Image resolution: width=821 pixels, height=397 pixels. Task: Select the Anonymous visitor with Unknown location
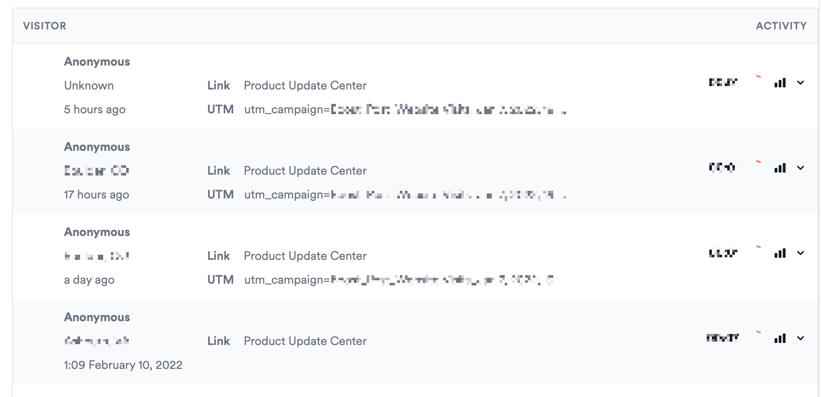97,62
